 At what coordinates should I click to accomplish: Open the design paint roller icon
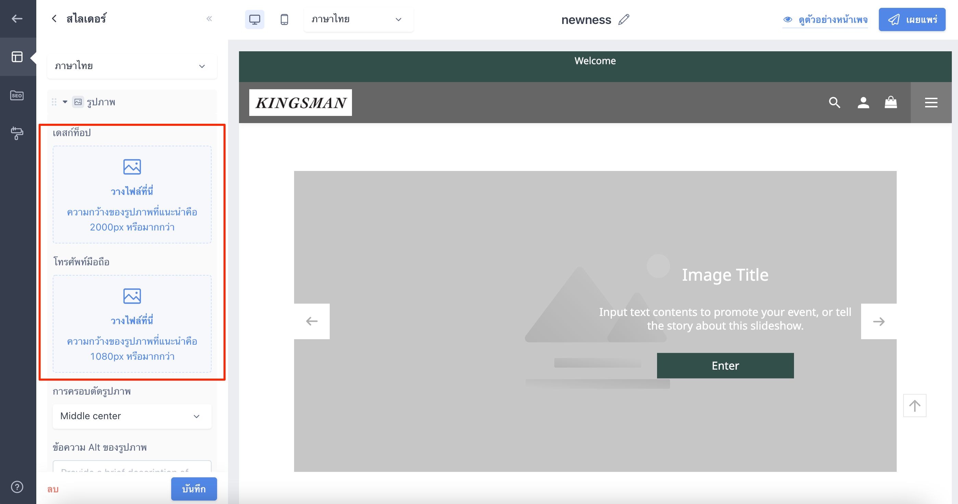click(x=17, y=133)
